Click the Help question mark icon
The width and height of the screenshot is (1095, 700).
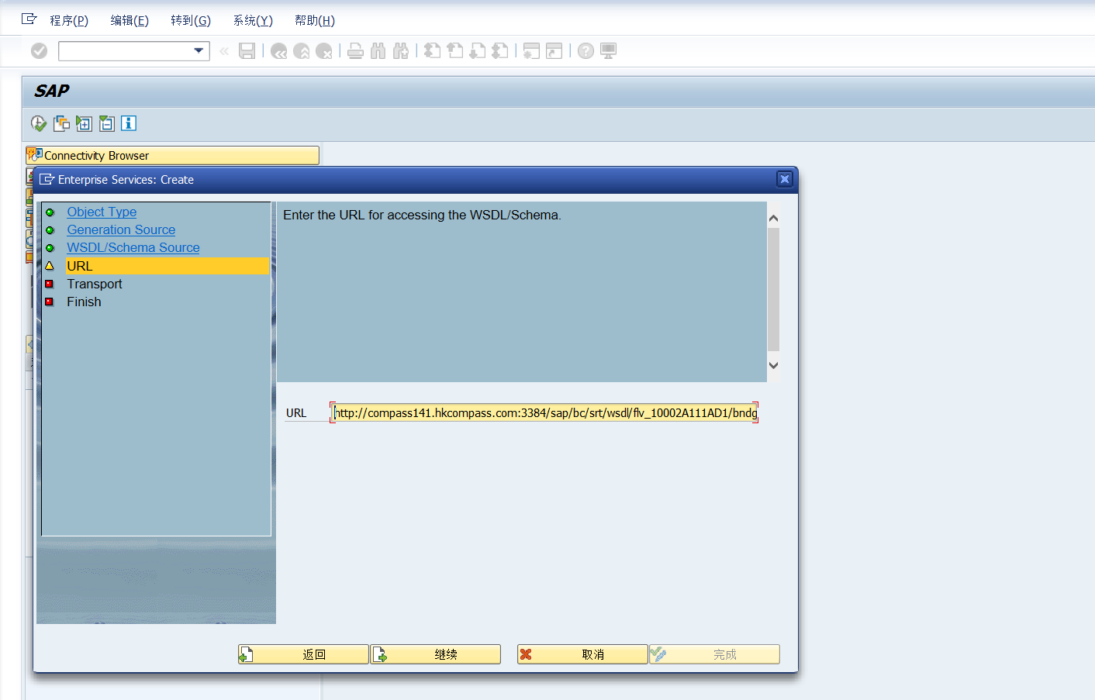click(586, 51)
